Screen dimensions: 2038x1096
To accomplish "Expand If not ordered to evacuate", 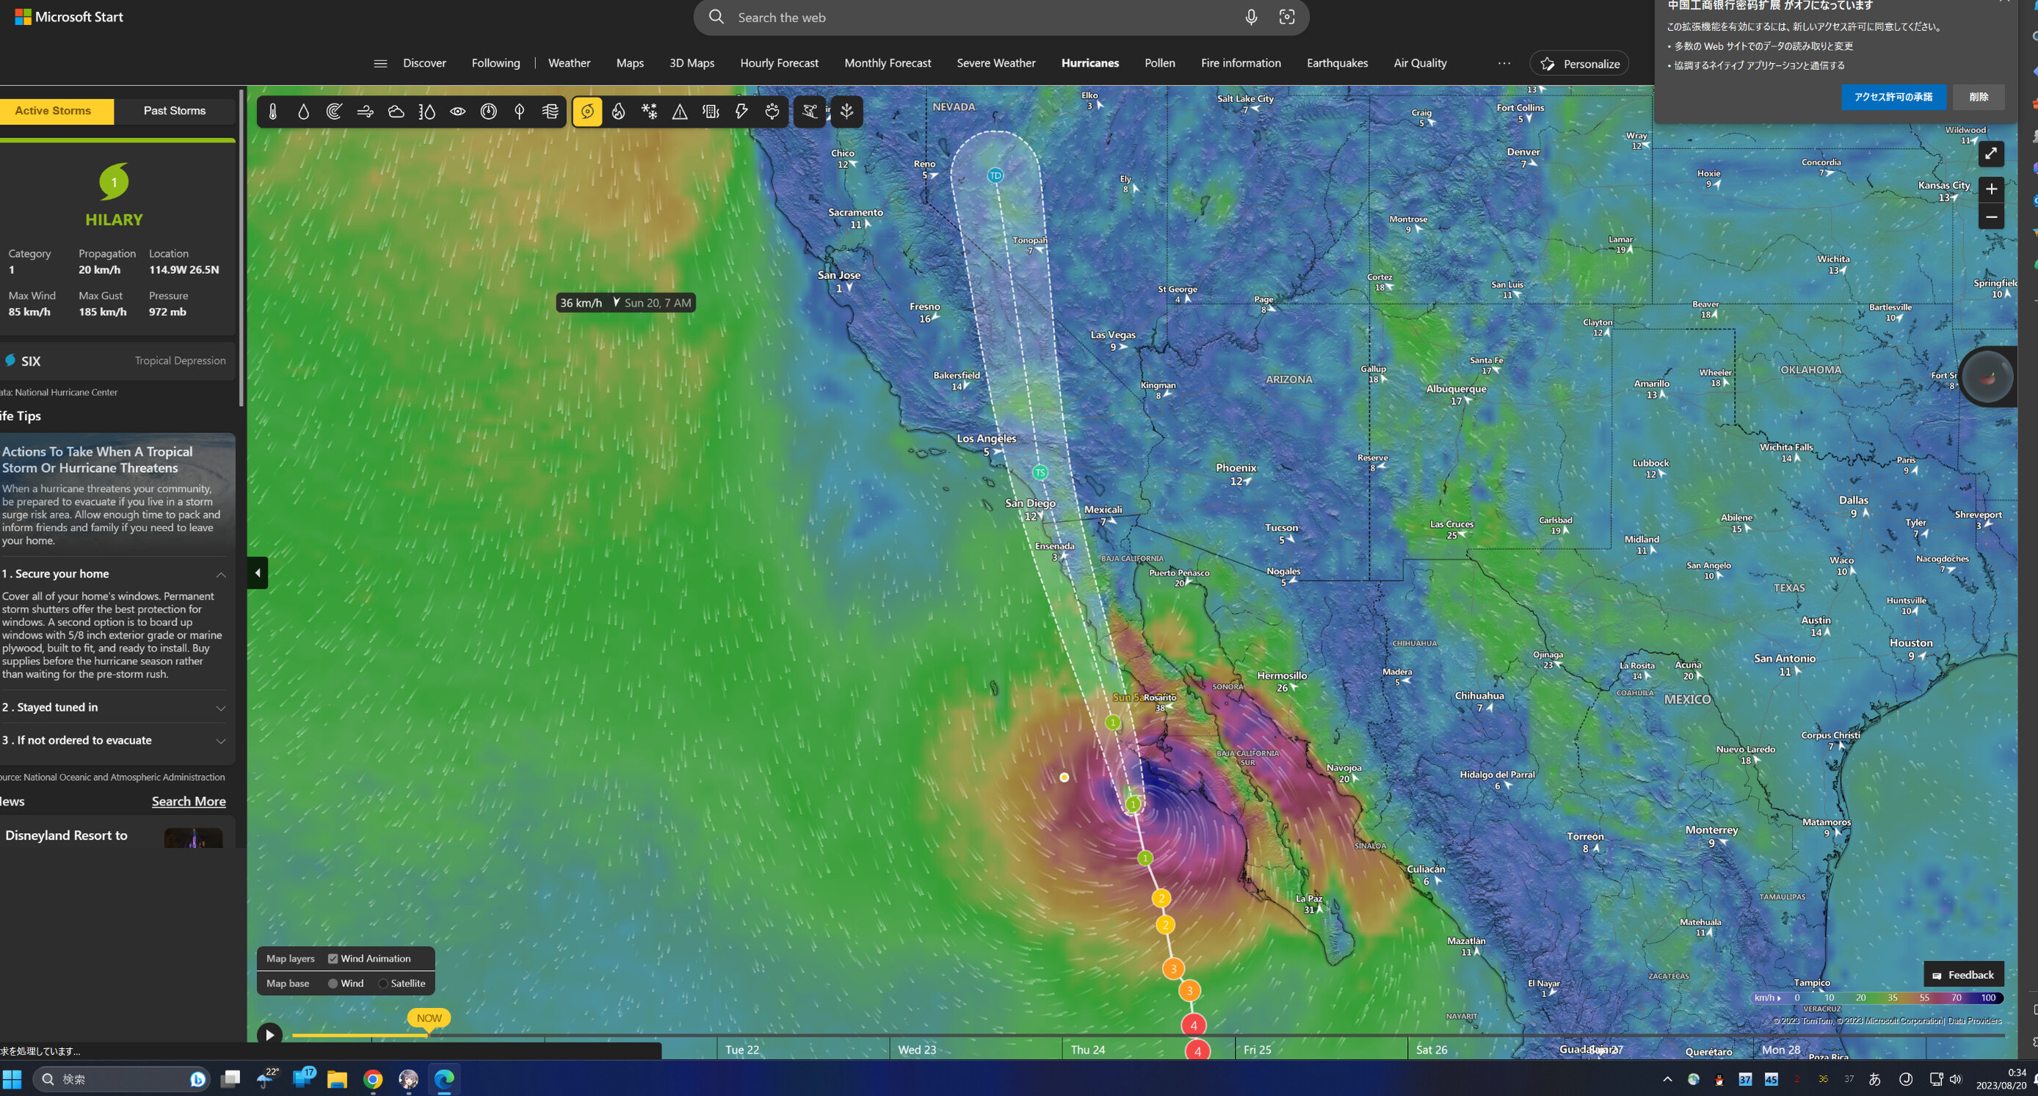I will [x=221, y=741].
